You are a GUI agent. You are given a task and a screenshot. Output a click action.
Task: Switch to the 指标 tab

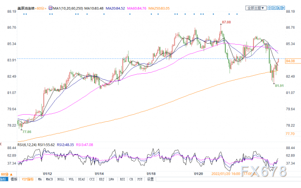tap(4, 179)
